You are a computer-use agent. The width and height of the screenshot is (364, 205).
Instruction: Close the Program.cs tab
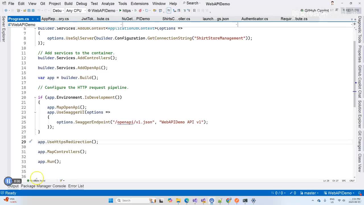point(38,19)
